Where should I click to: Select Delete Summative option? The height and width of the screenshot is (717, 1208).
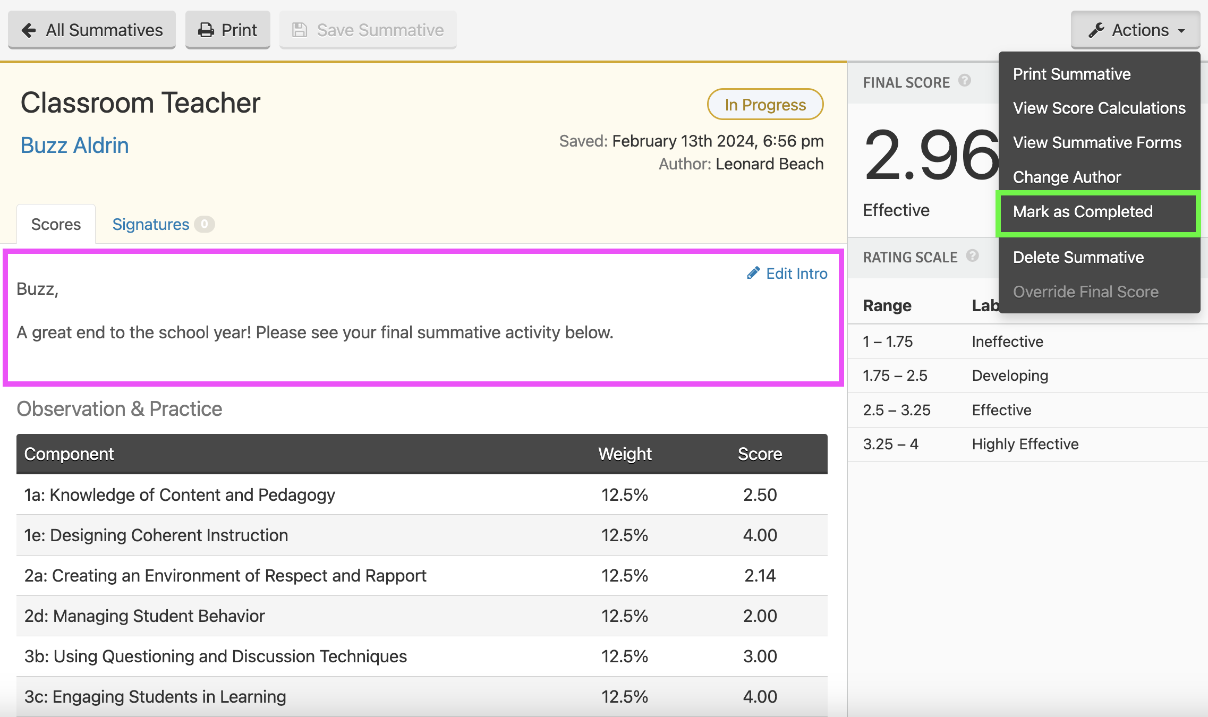tap(1078, 257)
